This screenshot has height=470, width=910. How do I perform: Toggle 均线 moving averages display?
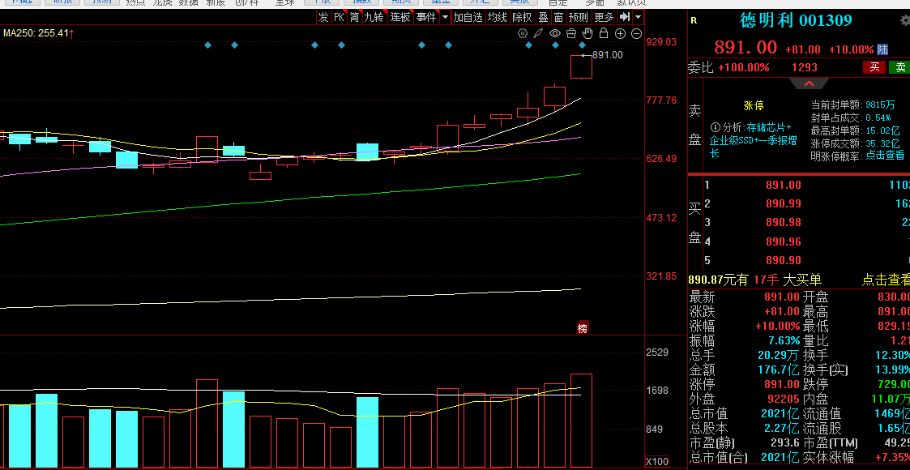tap(498, 17)
